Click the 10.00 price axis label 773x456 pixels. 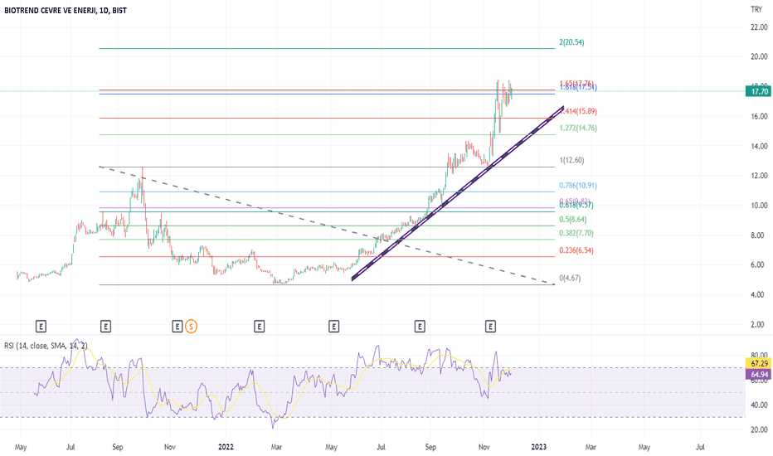pyautogui.click(x=759, y=206)
